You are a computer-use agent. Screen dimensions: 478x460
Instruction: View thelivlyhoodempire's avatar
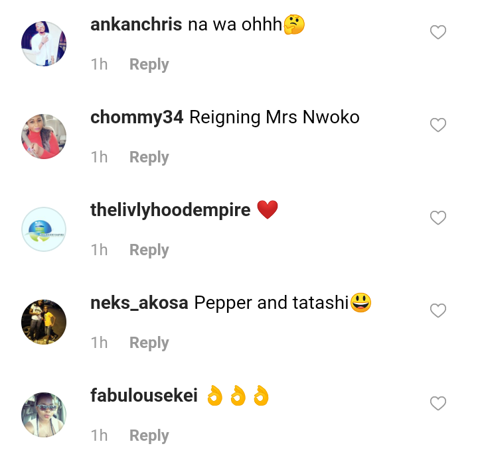point(44,229)
